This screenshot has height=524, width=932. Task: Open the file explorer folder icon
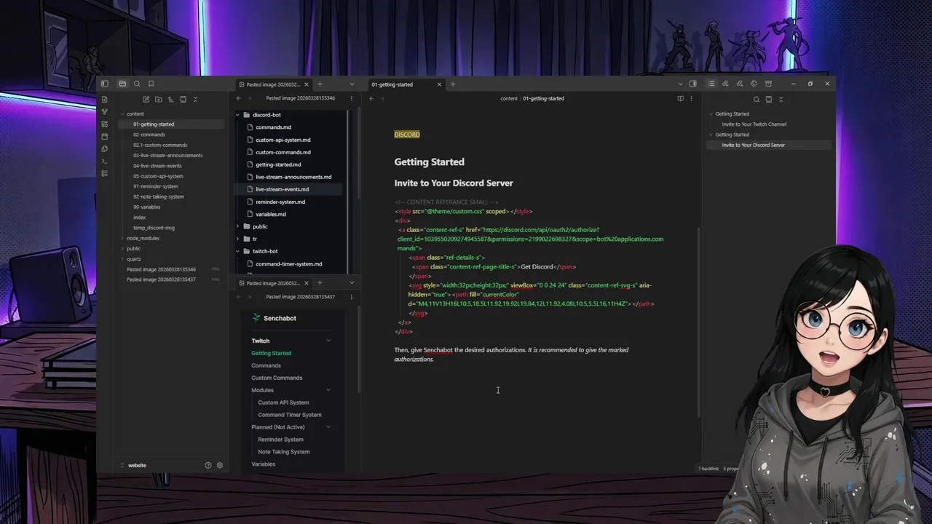[x=122, y=84]
